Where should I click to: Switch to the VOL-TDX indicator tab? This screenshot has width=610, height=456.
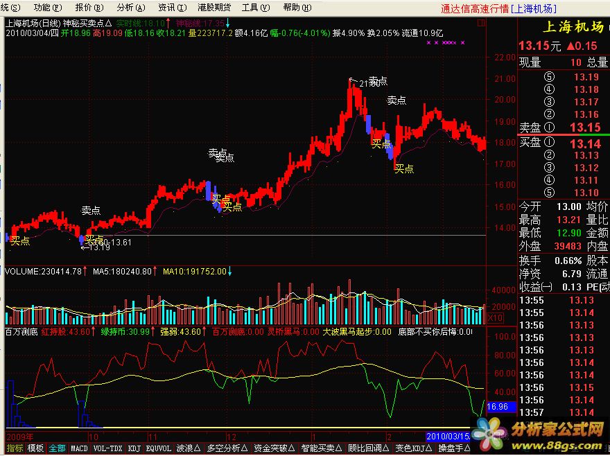coord(107,448)
